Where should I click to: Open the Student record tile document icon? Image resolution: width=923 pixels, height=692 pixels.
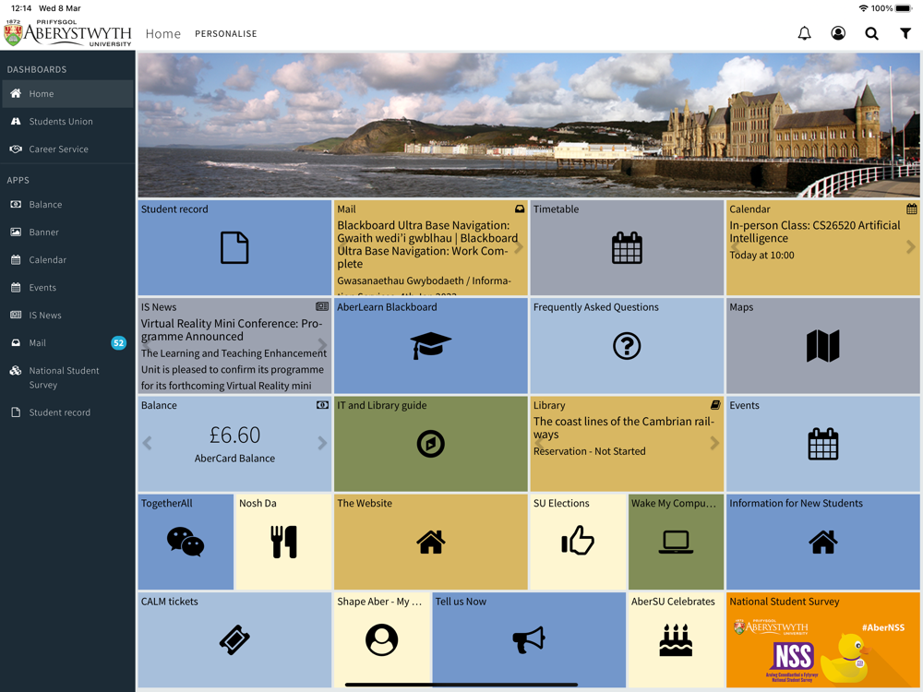(x=234, y=247)
